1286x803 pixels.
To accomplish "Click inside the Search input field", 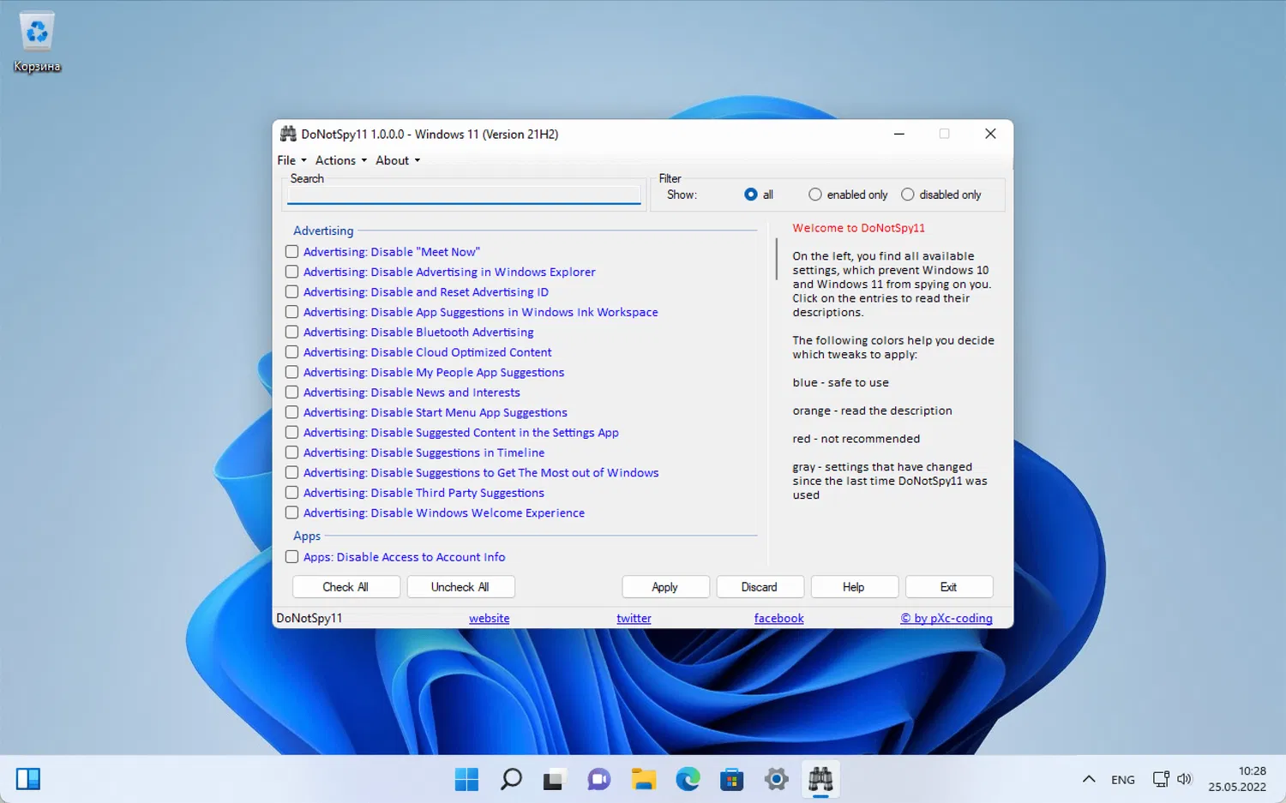I will 463,195.
